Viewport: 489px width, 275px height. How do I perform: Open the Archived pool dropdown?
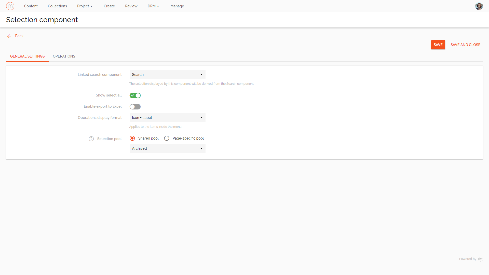pos(167,148)
